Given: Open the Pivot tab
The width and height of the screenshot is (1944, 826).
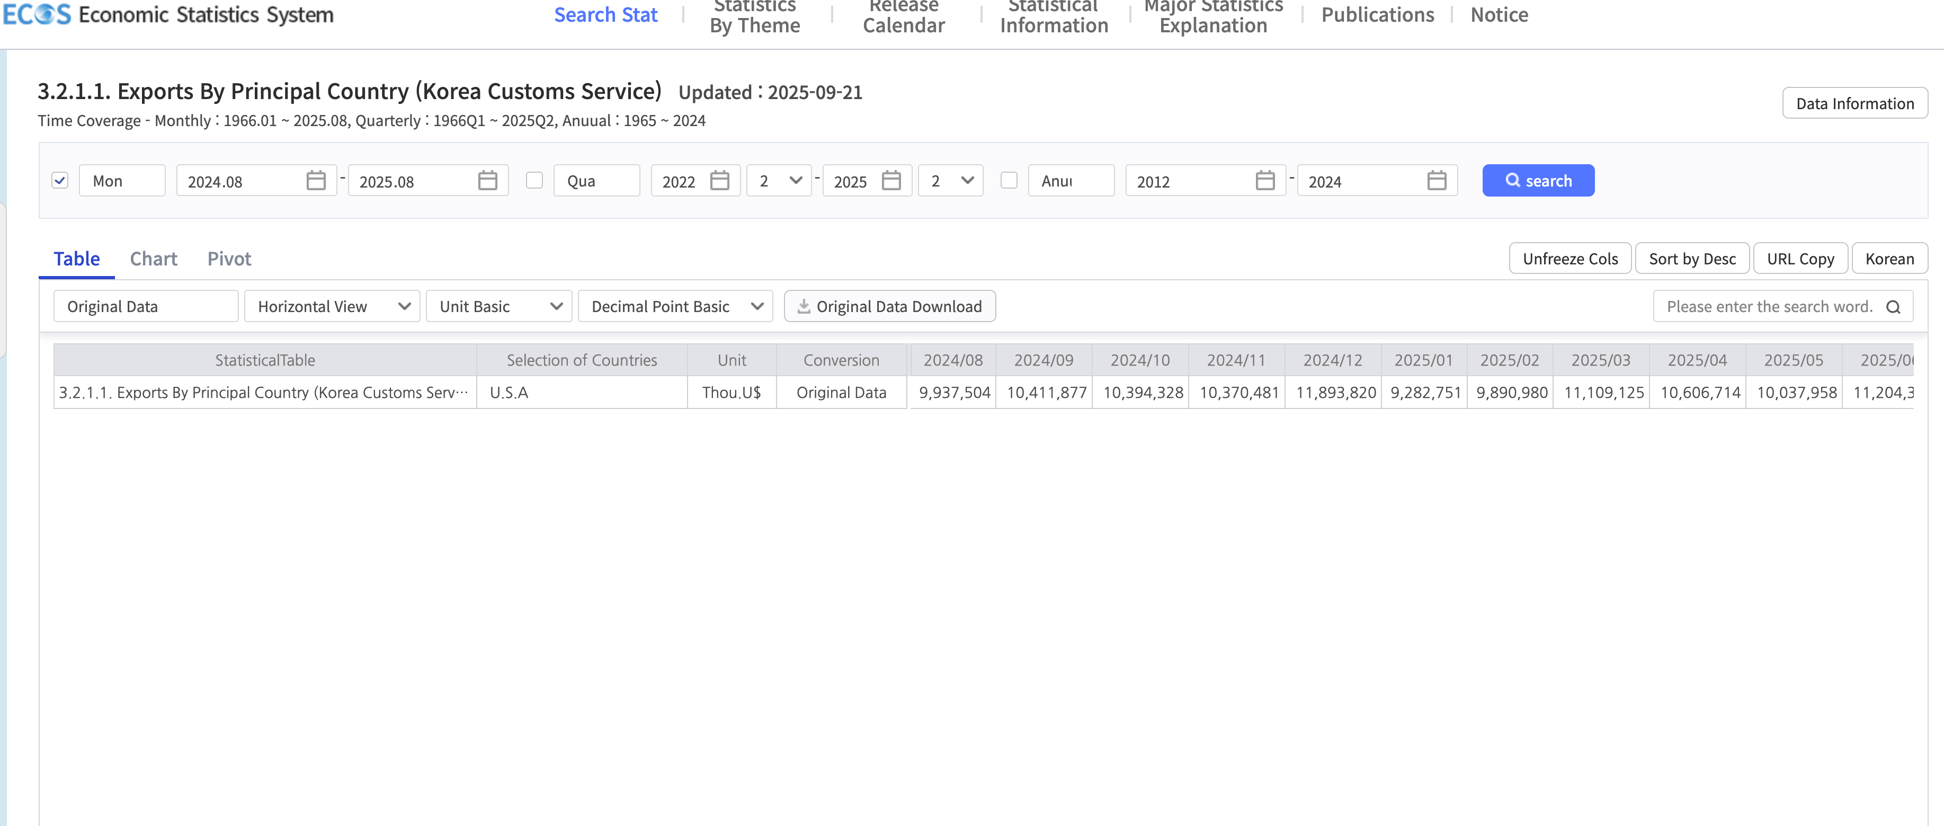Looking at the screenshot, I should [x=229, y=259].
